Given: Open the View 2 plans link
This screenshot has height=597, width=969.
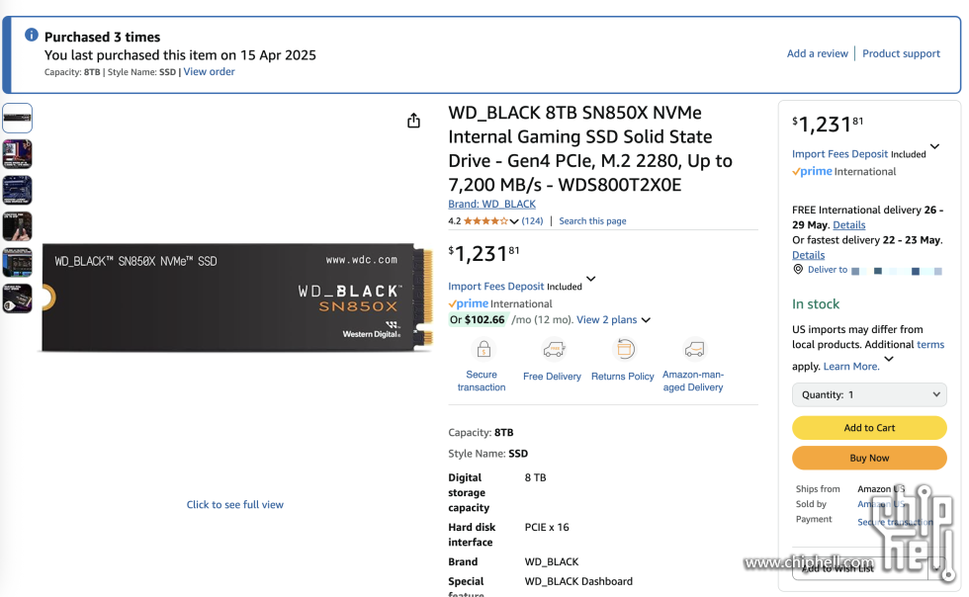Looking at the screenshot, I should pos(607,319).
